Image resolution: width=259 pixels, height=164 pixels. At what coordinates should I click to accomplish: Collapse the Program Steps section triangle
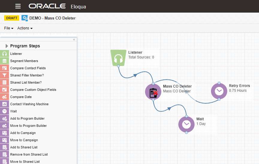coord(7,46)
